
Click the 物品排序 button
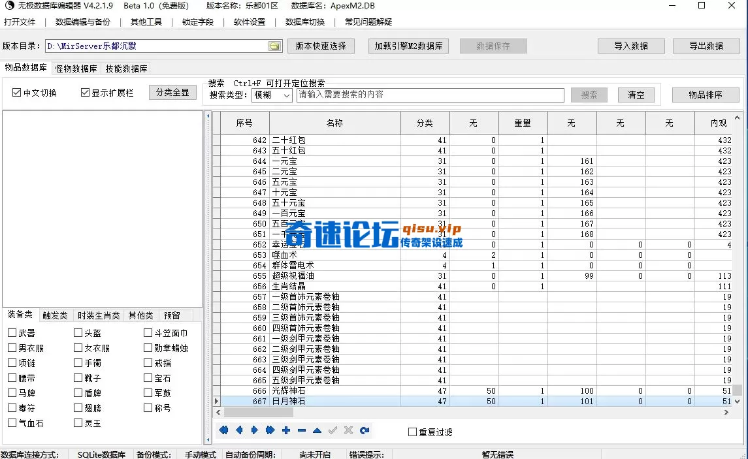point(706,95)
